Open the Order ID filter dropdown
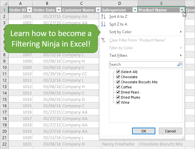The image size is (195, 149). click(30, 10)
